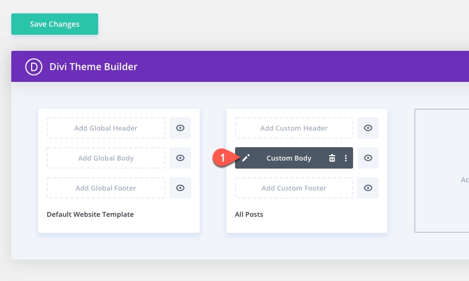Click the Divi logo icon
Screen dimensions: 469x281
[34, 67]
